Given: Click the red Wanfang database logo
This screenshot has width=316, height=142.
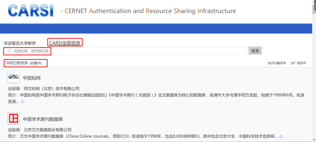Looking at the screenshot, I should 13,119.
